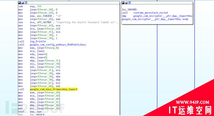The image size is (214, 116).
Task: Jump to the log_Println function
Action: pos(38,41)
